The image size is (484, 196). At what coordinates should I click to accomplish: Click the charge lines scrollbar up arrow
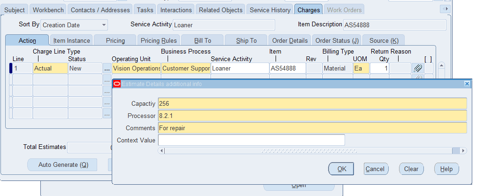click(x=441, y=65)
